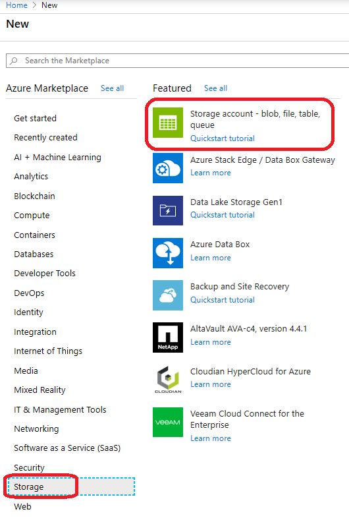Select the Web category
The image size is (349, 528).
(x=22, y=506)
